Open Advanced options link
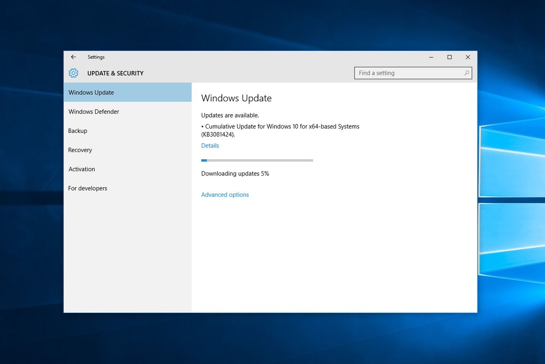This screenshot has width=545, height=364. [x=225, y=195]
